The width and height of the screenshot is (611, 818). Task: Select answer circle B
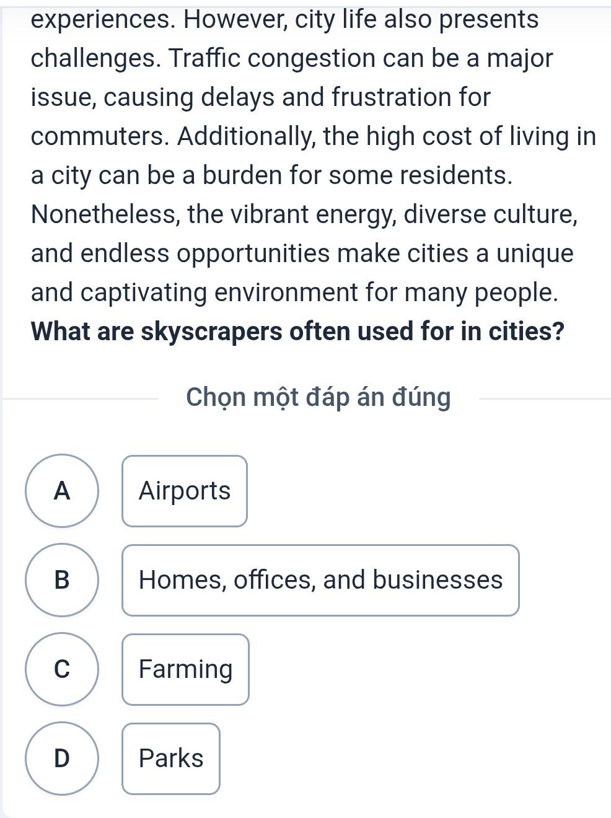point(62,580)
